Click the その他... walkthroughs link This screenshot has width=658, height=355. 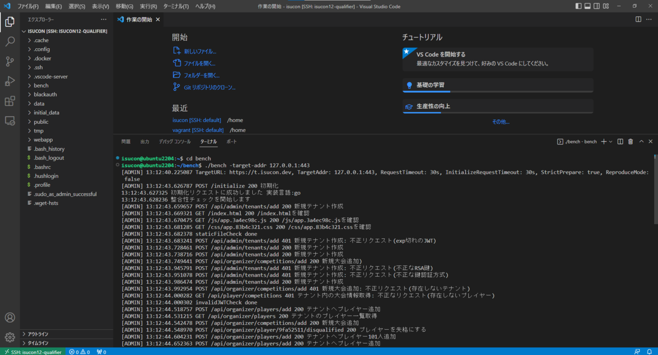coord(501,122)
